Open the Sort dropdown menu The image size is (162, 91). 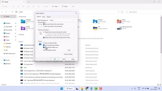46,6
